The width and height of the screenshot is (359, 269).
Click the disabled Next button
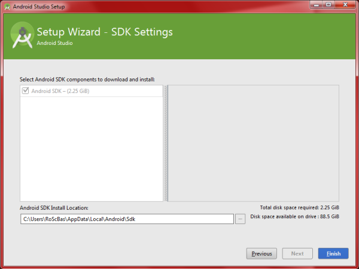(x=297, y=253)
